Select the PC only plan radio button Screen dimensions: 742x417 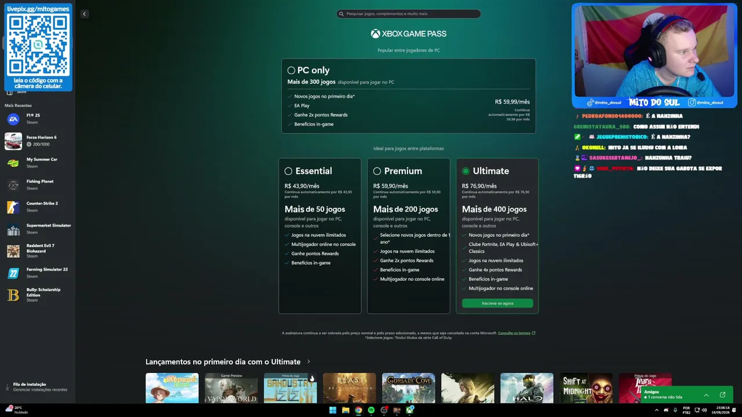pyautogui.click(x=291, y=70)
